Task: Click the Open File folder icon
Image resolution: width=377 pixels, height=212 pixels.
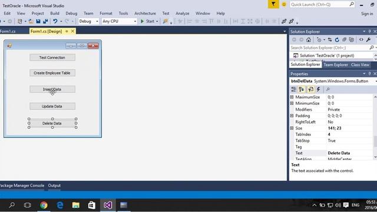Action: [31, 21]
